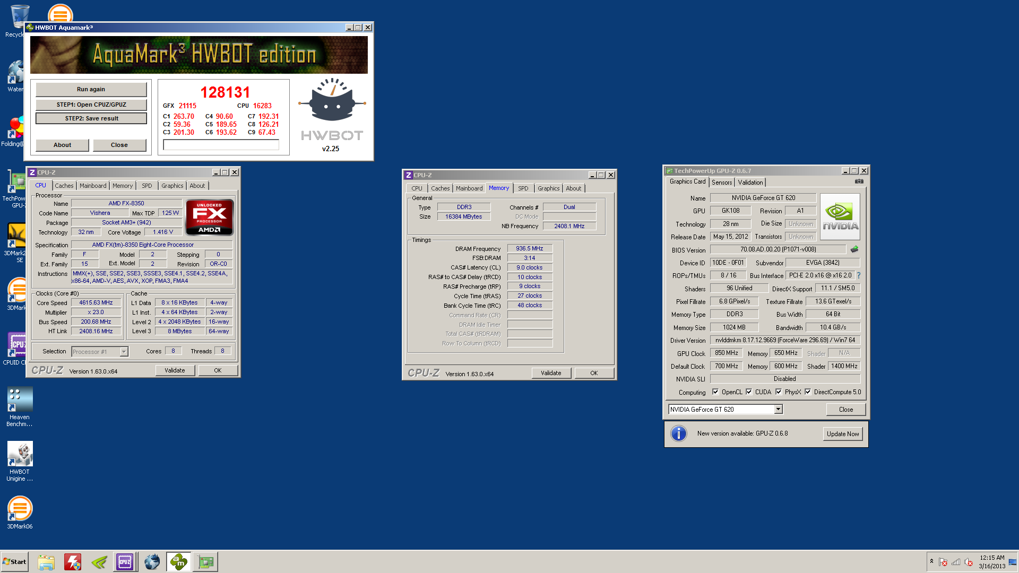Select the 3DMark2001 SE desktop icon
This screenshot has width=1019, height=573.
(16, 242)
